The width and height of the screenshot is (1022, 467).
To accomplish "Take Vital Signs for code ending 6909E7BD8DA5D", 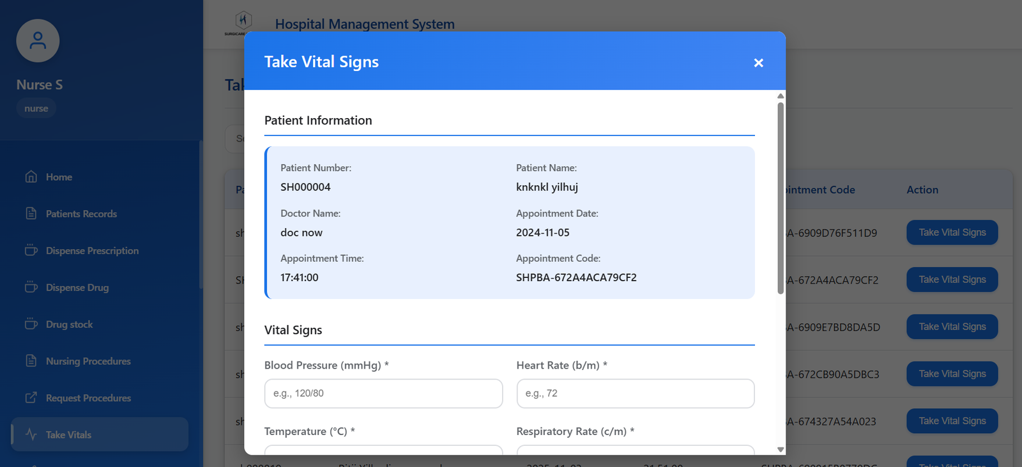I will [x=952, y=326].
